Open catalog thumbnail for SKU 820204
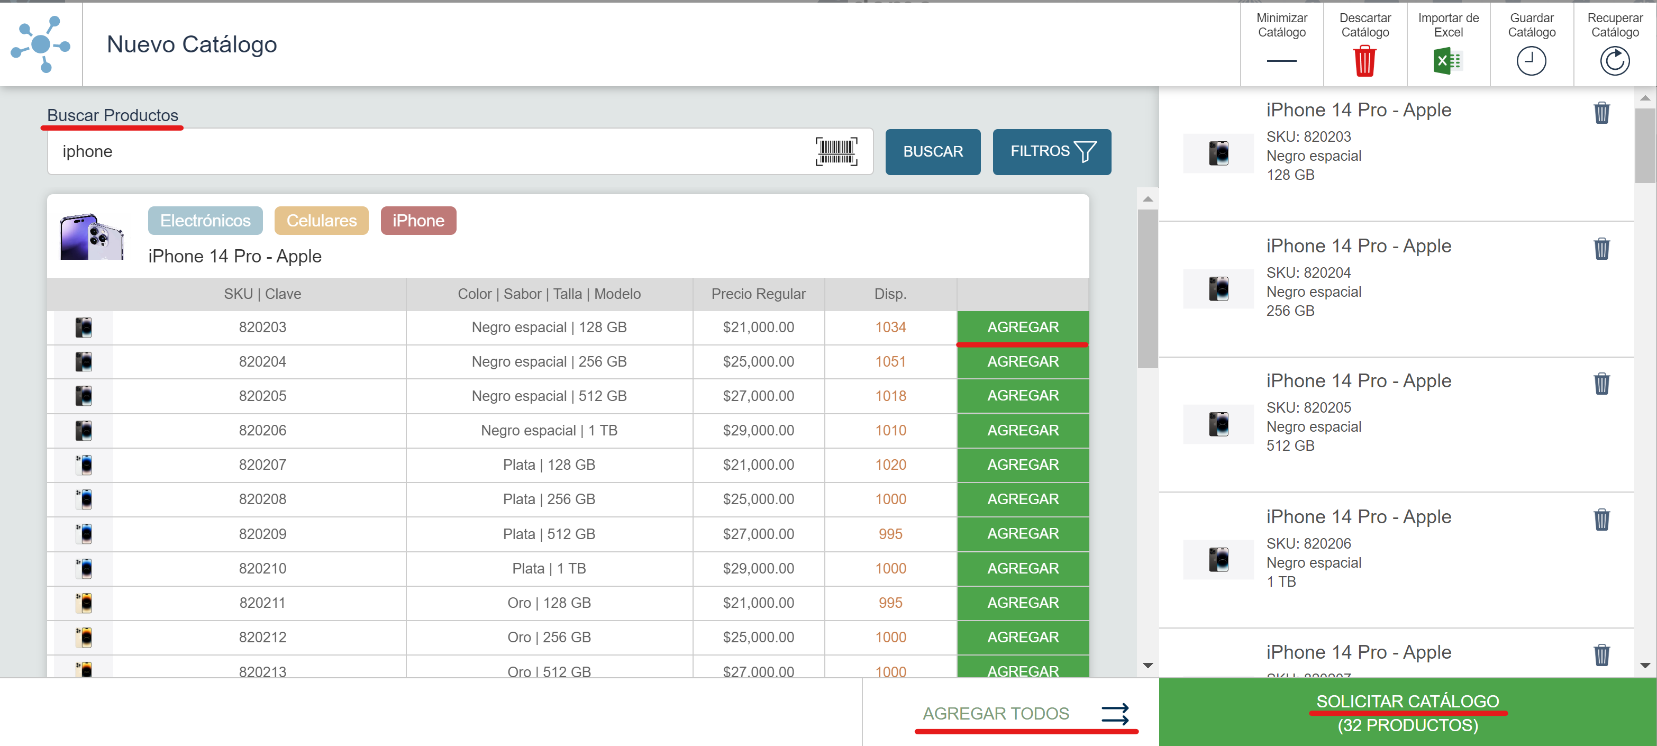The width and height of the screenshot is (1657, 746). (x=1218, y=289)
